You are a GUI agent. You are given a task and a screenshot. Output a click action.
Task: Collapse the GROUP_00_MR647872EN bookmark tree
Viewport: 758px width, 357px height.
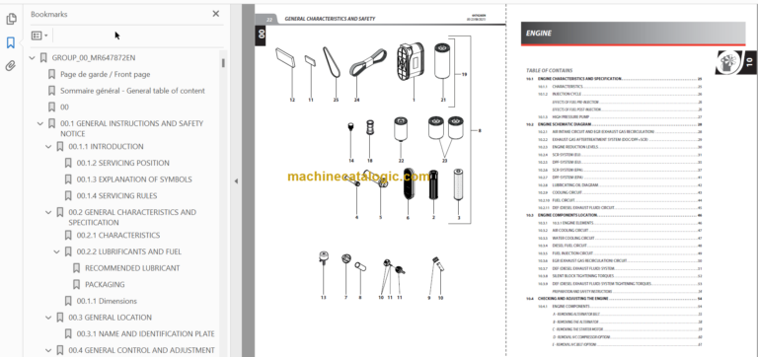(x=32, y=58)
